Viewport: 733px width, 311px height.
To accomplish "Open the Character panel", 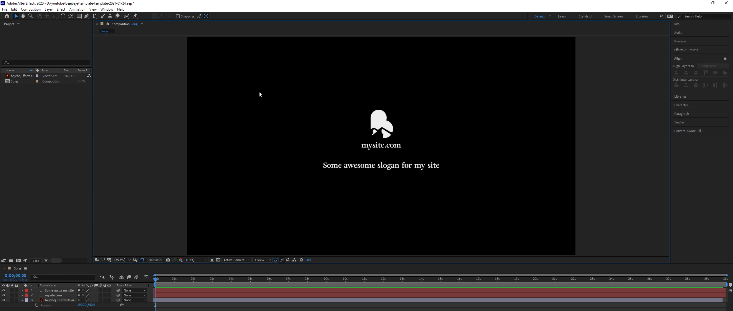I will [681, 105].
